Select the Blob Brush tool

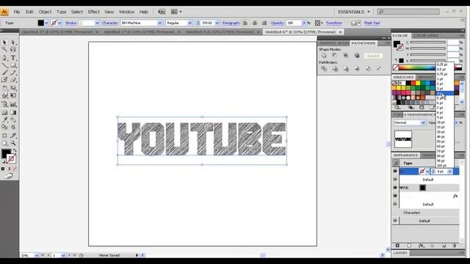pos(4,80)
